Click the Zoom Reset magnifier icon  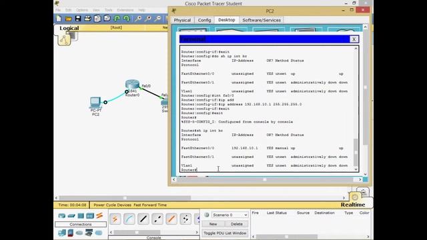(x=148, y=19)
